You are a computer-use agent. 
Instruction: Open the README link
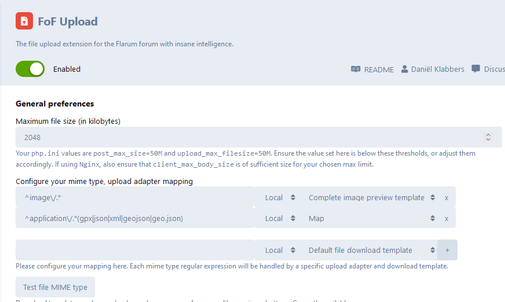[x=372, y=69]
